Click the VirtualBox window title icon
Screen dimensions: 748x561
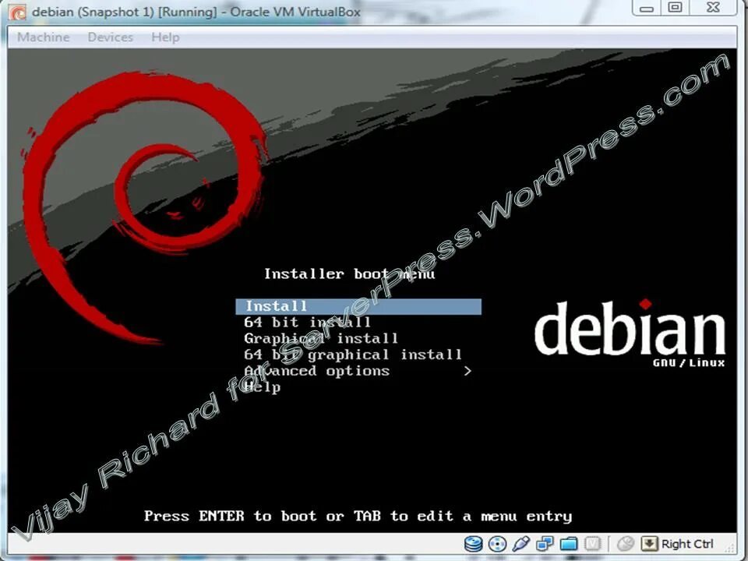[x=18, y=12]
